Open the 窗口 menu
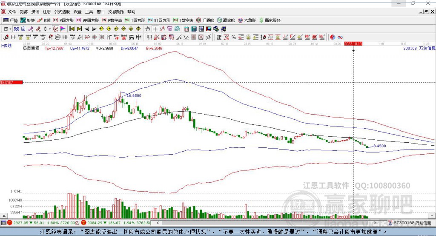 [x=100, y=12]
